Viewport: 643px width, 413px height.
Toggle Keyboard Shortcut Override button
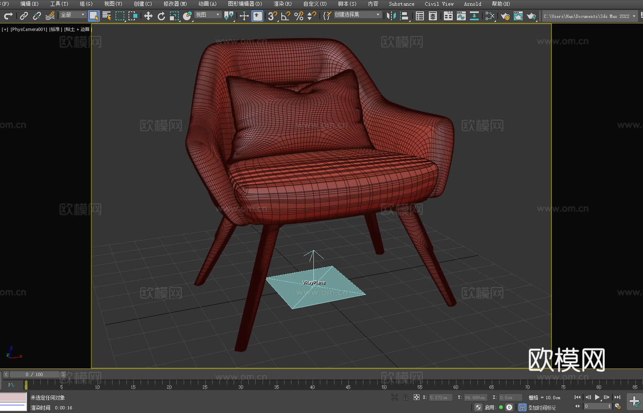coord(257,16)
